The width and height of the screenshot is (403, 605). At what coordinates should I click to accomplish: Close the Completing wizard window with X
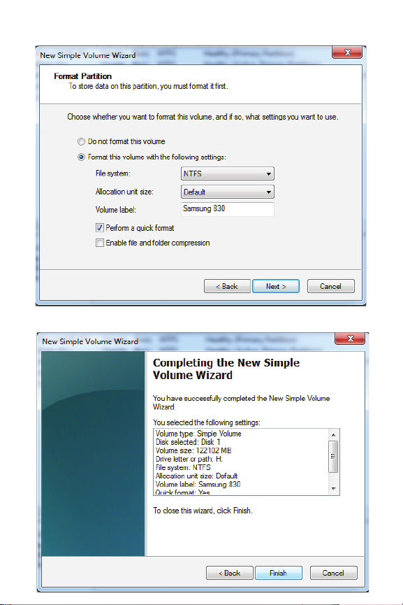coord(350,339)
